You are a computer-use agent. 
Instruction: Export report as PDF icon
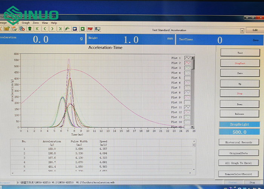pos(90,29)
